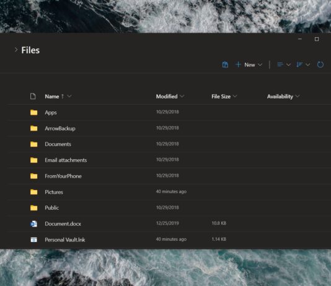
Task: Open Email attachments folder name
Action: 66,160
